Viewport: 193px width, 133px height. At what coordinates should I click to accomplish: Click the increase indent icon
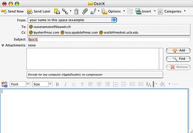(141, 84)
